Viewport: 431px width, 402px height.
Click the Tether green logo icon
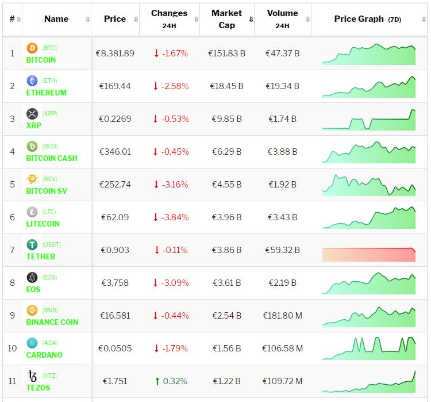[32, 245]
